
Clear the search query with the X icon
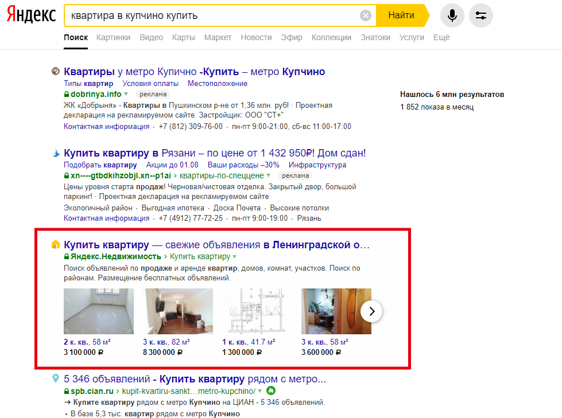tap(365, 15)
